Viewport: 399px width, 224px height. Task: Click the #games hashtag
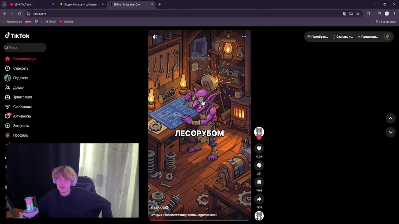(x=204, y=215)
